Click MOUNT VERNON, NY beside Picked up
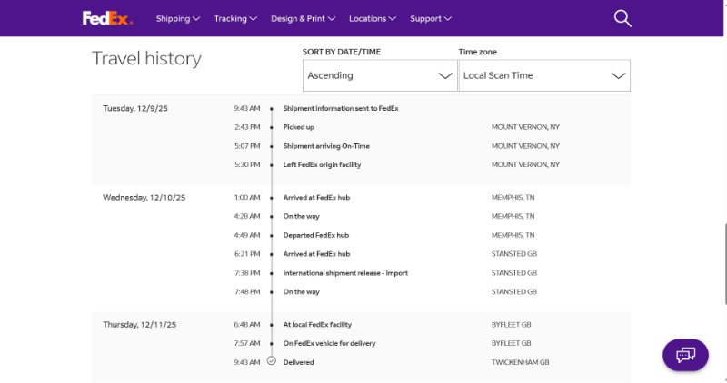The width and height of the screenshot is (727, 383). [x=525, y=127]
